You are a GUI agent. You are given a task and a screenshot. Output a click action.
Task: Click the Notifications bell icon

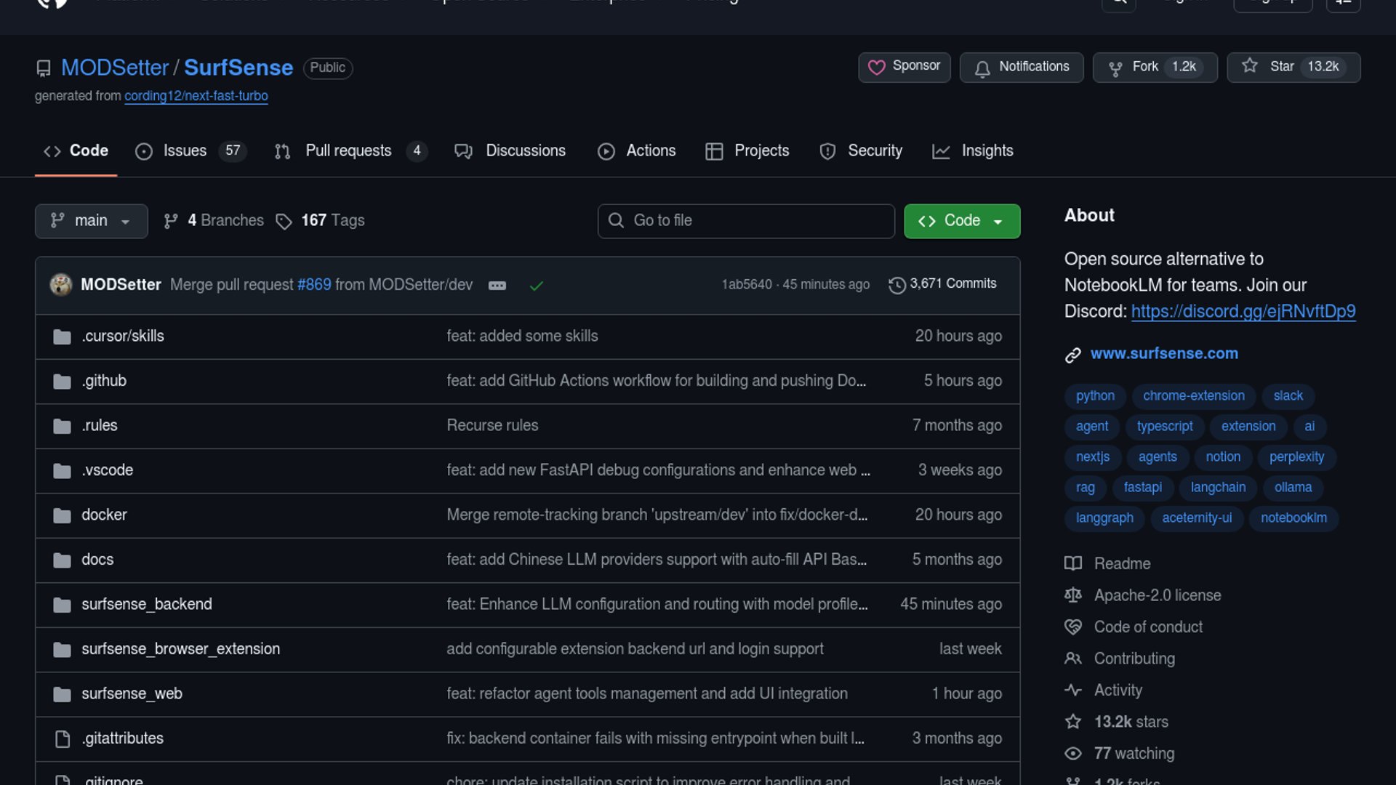point(982,68)
